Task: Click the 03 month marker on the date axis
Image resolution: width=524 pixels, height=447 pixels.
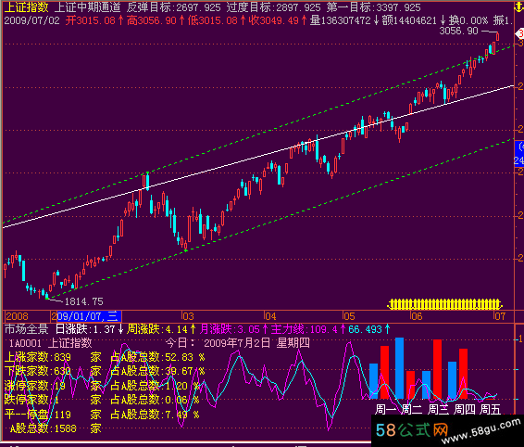Action: click(x=188, y=316)
